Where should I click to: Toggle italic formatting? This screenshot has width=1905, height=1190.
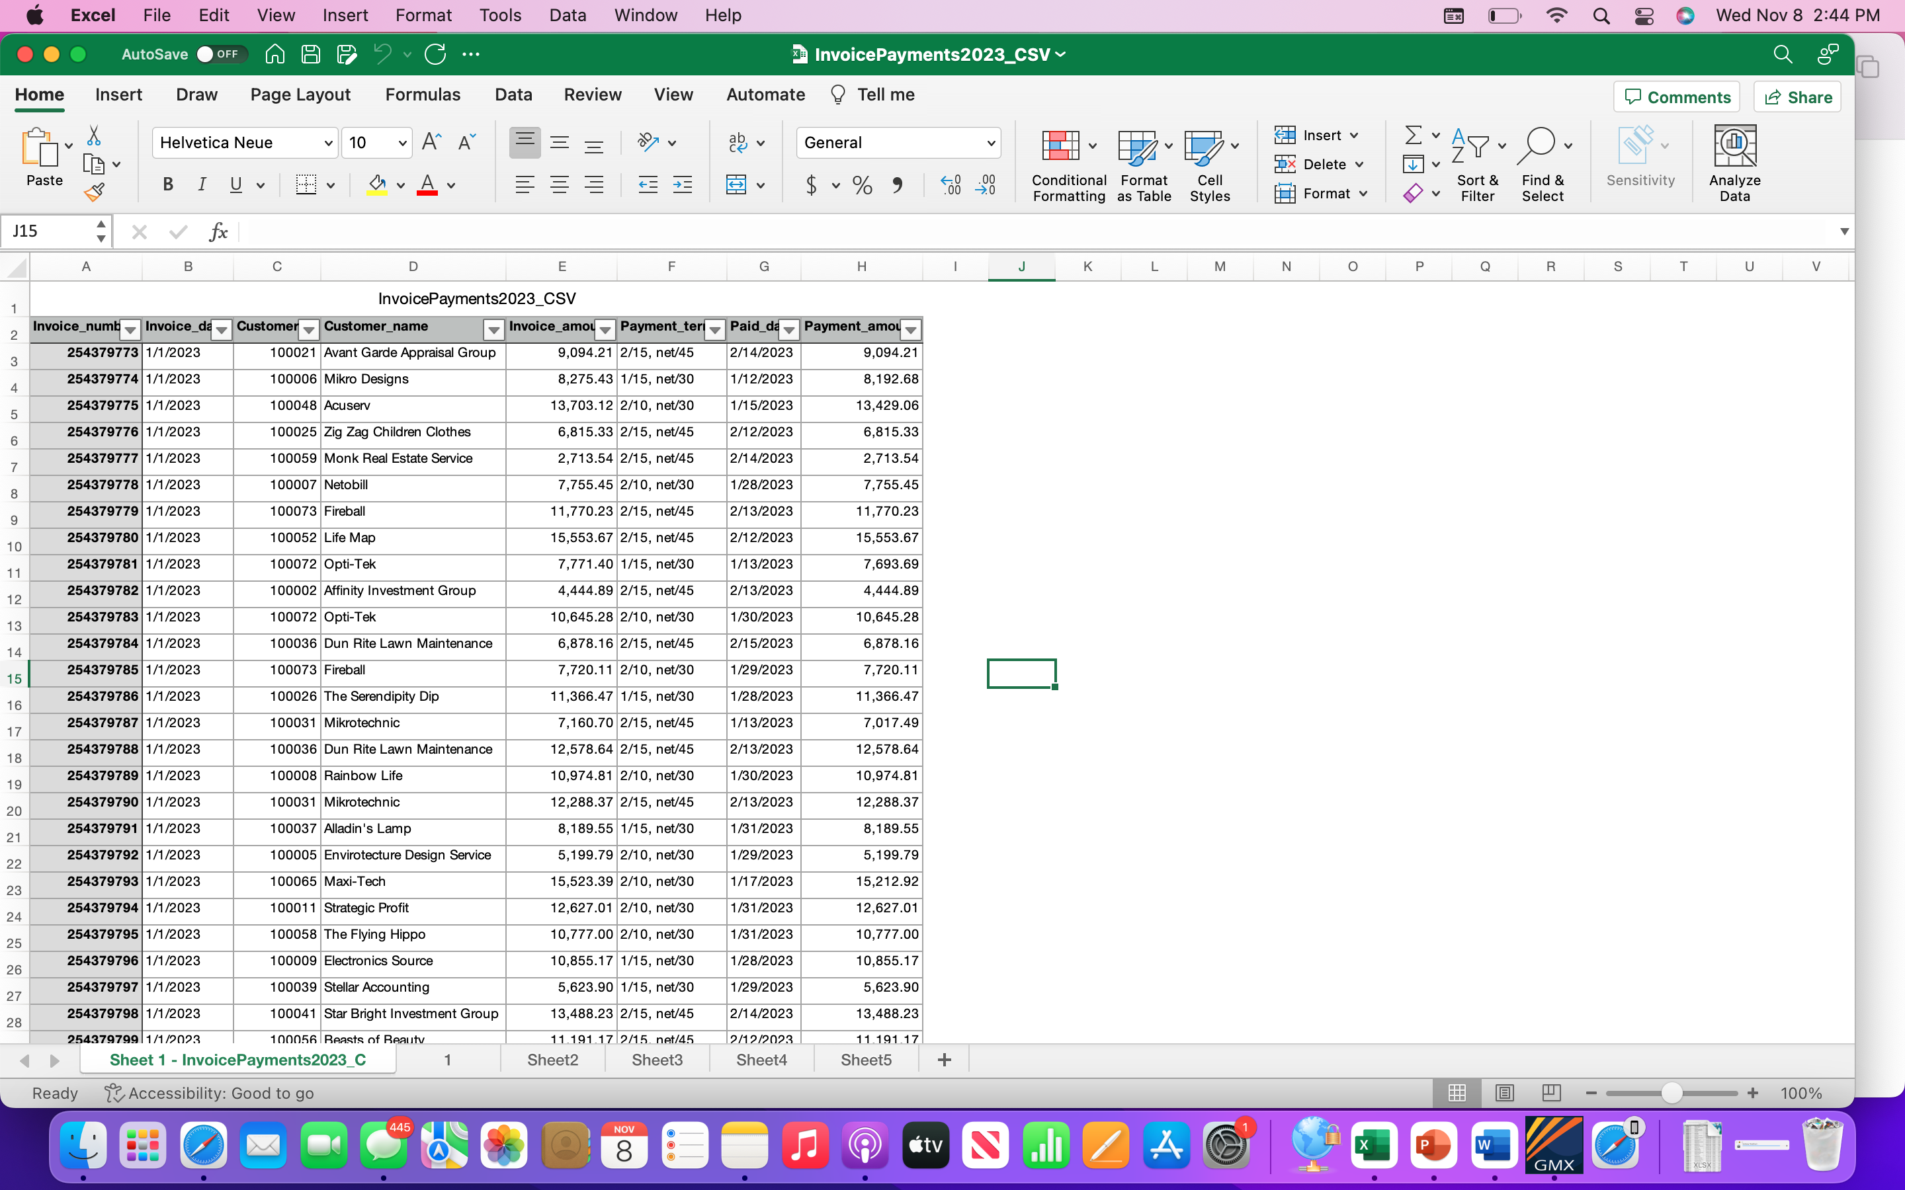202,185
